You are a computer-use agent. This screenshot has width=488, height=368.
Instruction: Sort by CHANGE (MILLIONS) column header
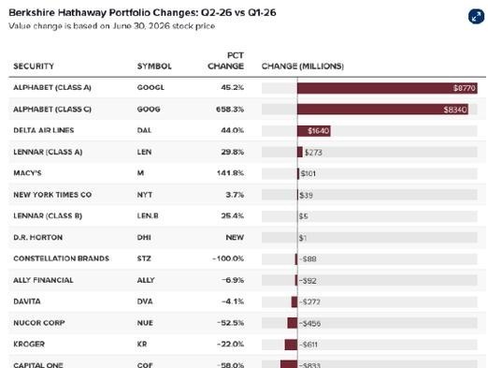(303, 66)
